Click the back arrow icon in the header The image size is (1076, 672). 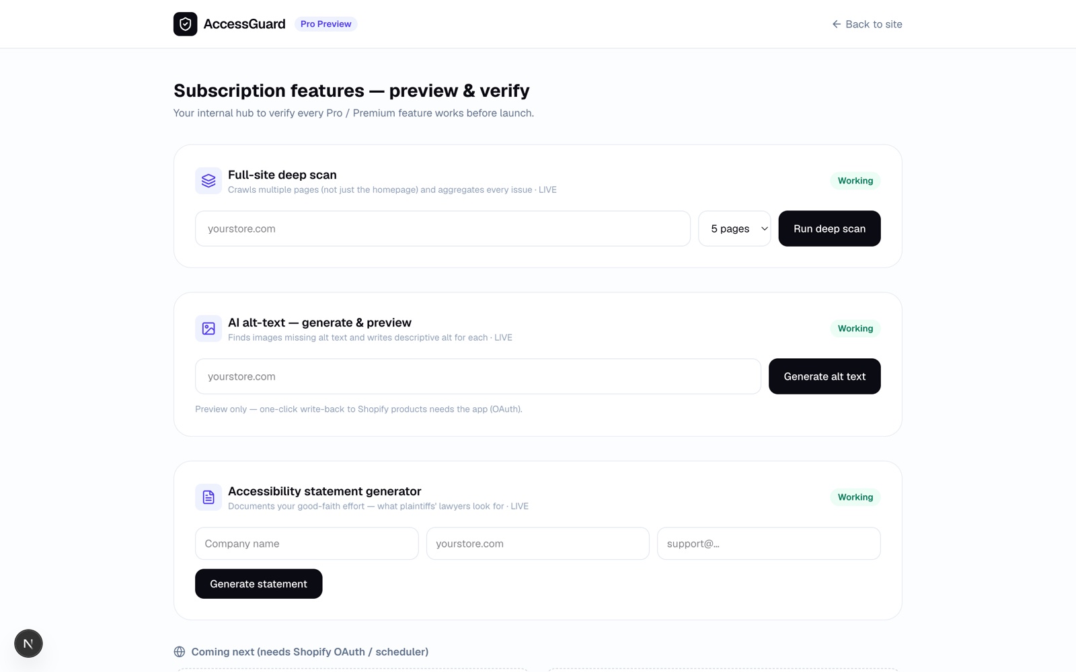tap(837, 24)
